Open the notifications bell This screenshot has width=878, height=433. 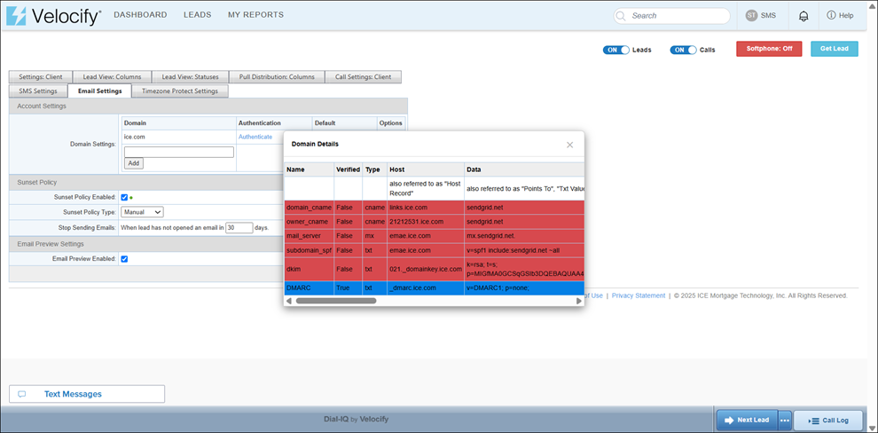pyautogui.click(x=803, y=16)
